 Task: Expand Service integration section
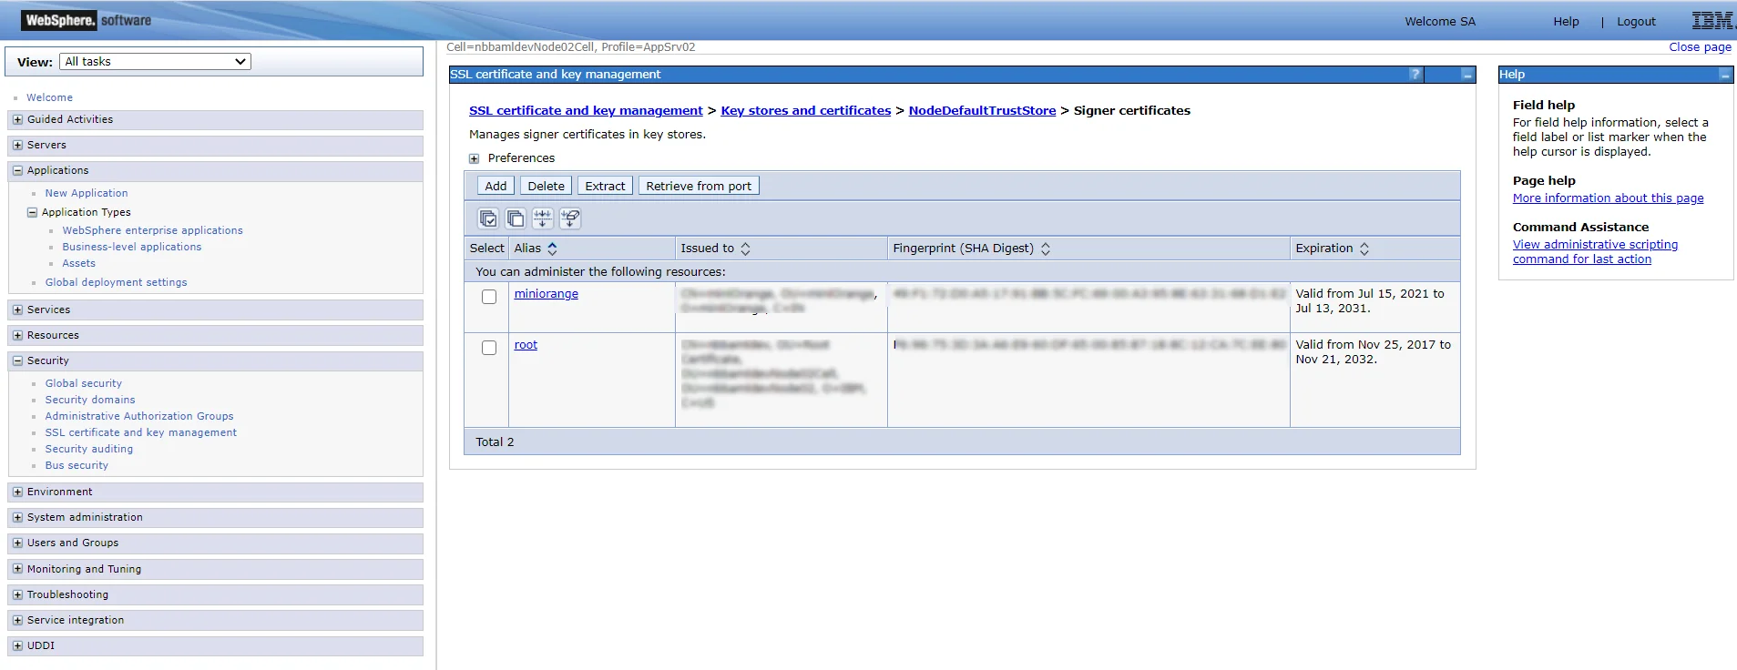(x=17, y=620)
